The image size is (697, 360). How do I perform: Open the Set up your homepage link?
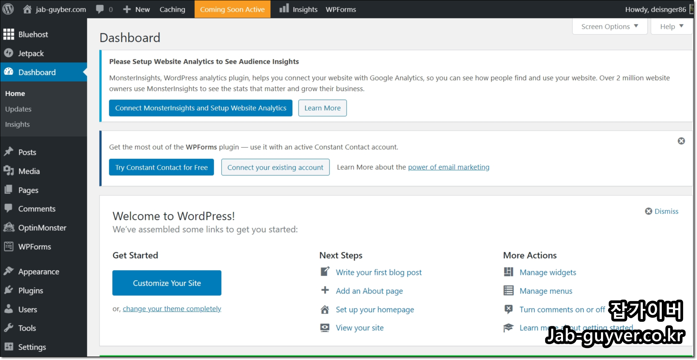(375, 309)
